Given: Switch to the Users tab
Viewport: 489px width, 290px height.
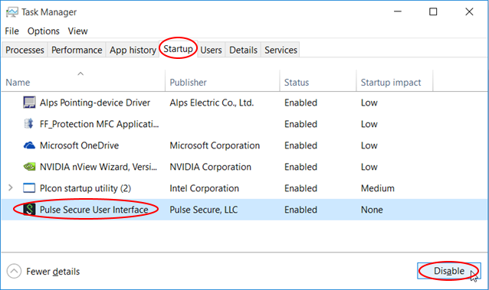Looking at the screenshot, I should 211,50.
